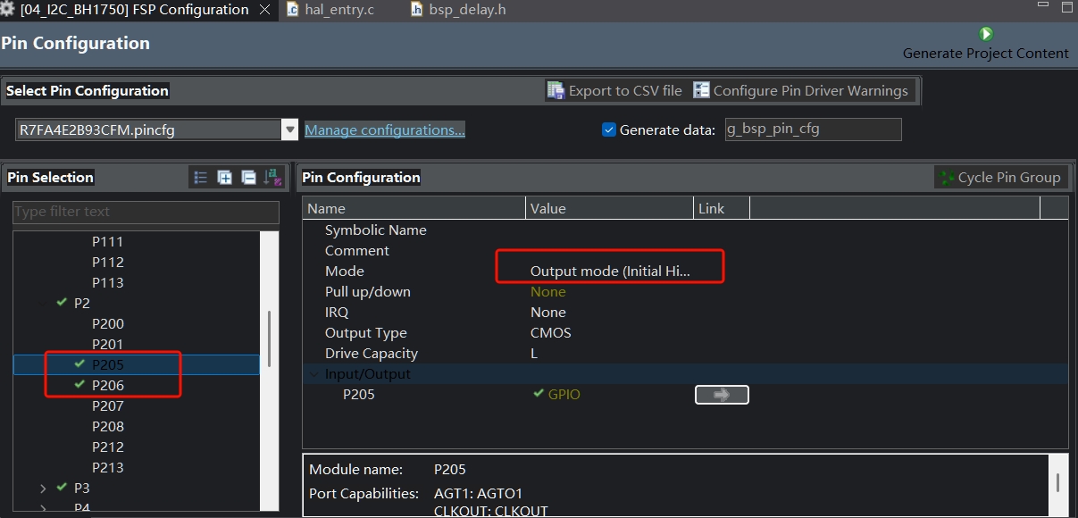Screen dimensions: 1078x518
Task: Collapse the Input/Output section
Action: pyautogui.click(x=313, y=374)
